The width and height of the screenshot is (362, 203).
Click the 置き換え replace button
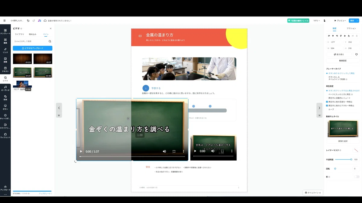pyautogui.click(x=339, y=54)
